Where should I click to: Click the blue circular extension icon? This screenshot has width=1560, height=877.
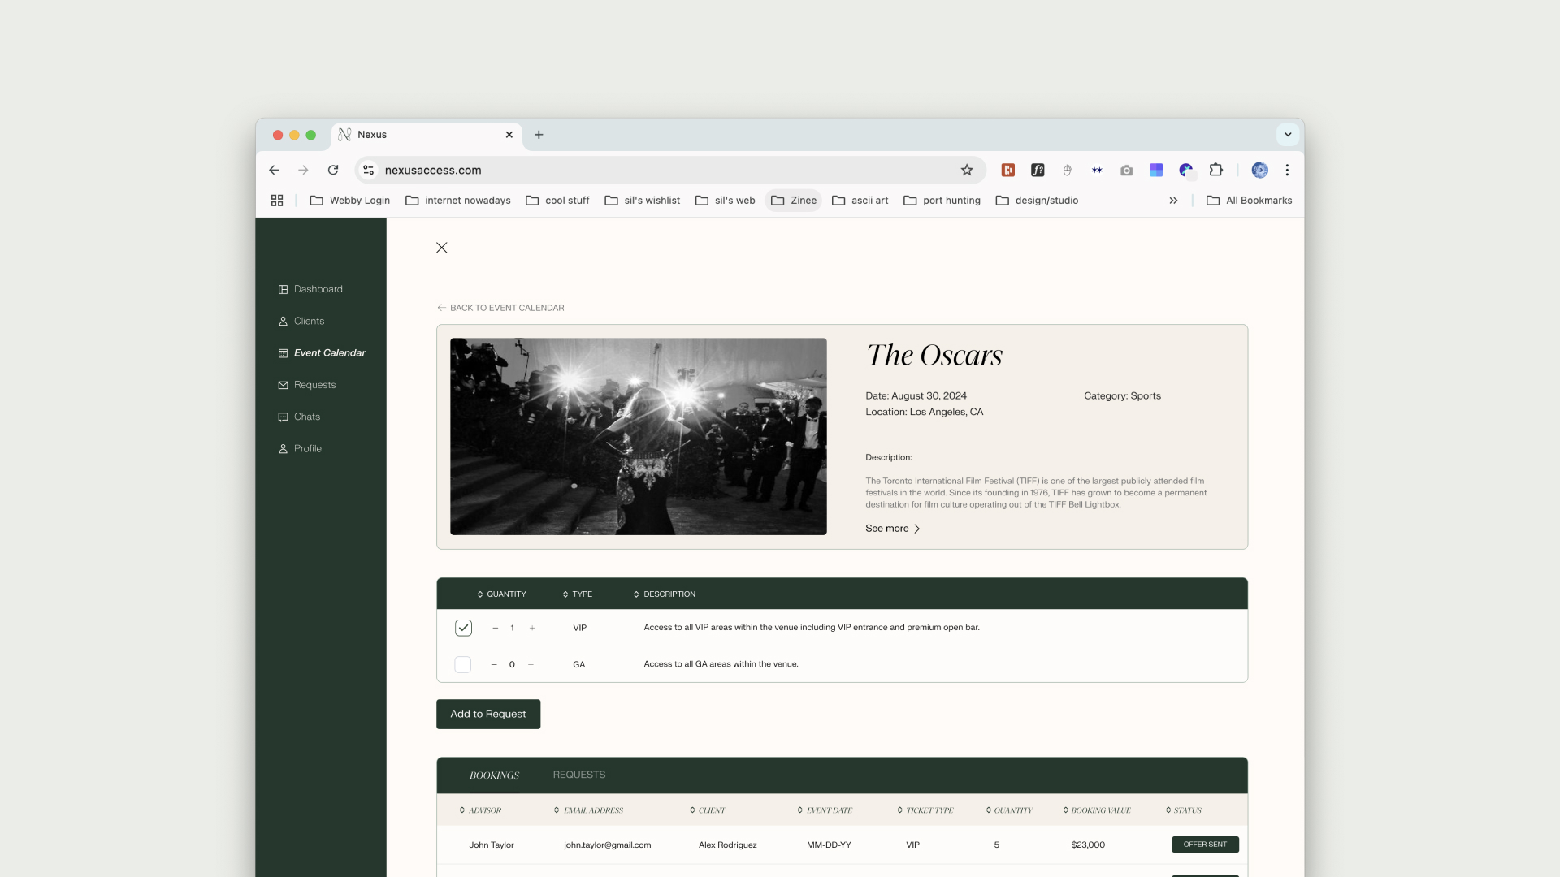pyautogui.click(x=1186, y=170)
